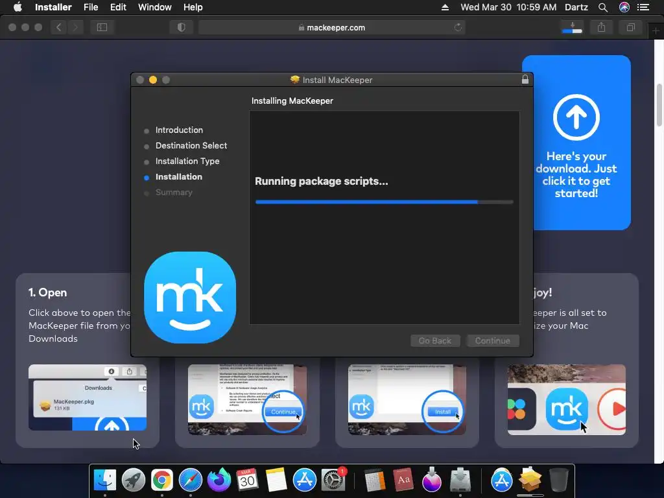Open the Window menu
Viewport: 664px width, 498px height.
pos(154,7)
